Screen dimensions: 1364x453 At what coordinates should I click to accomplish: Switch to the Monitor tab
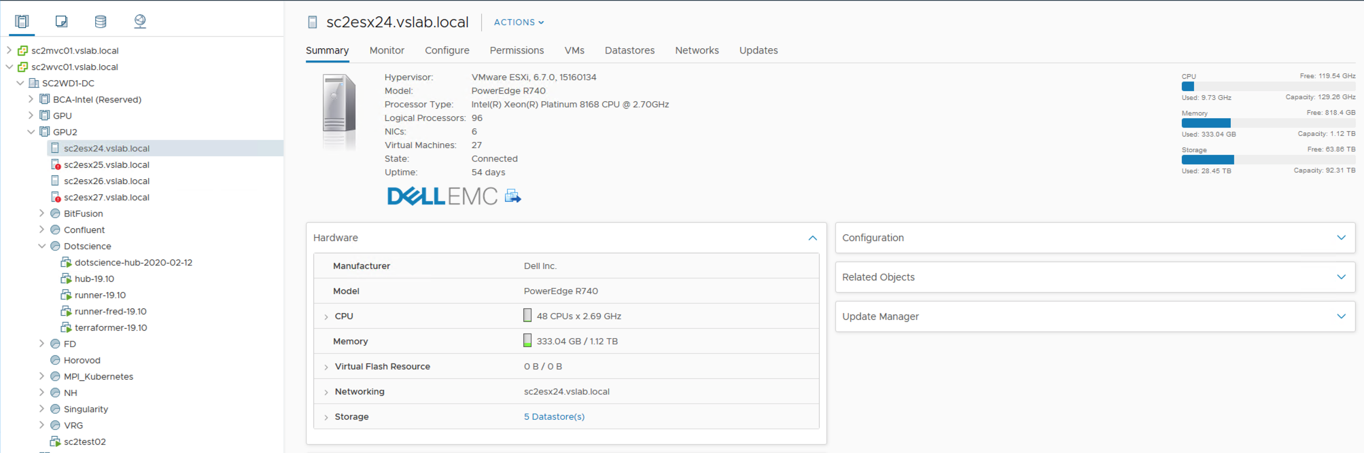click(387, 50)
